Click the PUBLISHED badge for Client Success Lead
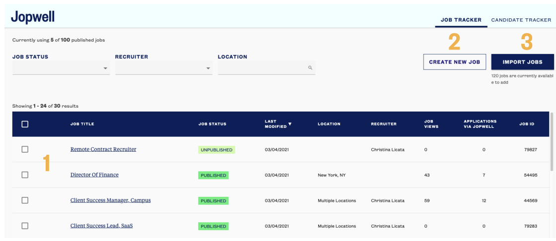This screenshot has height=241, width=556. (x=213, y=226)
